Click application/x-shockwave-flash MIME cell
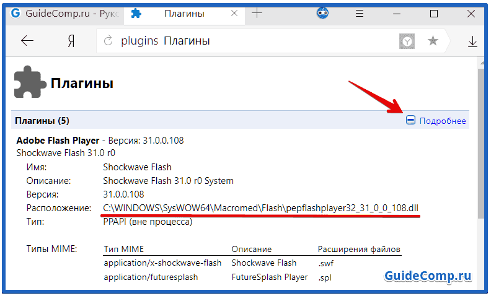 (x=162, y=263)
